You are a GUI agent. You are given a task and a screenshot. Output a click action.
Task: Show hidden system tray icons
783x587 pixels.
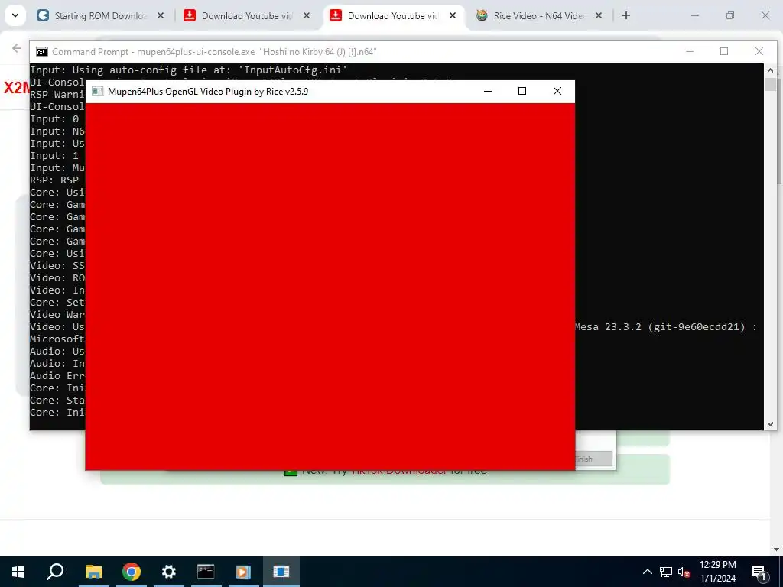click(x=647, y=572)
